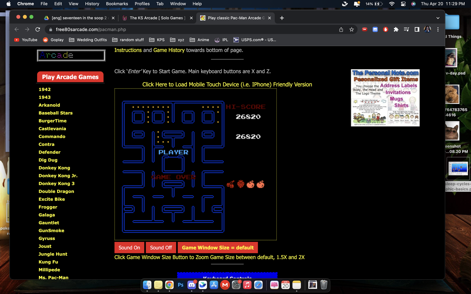Open the Donkey Kong Jr. game link
This screenshot has height=294, width=471.
tap(58, 176)
